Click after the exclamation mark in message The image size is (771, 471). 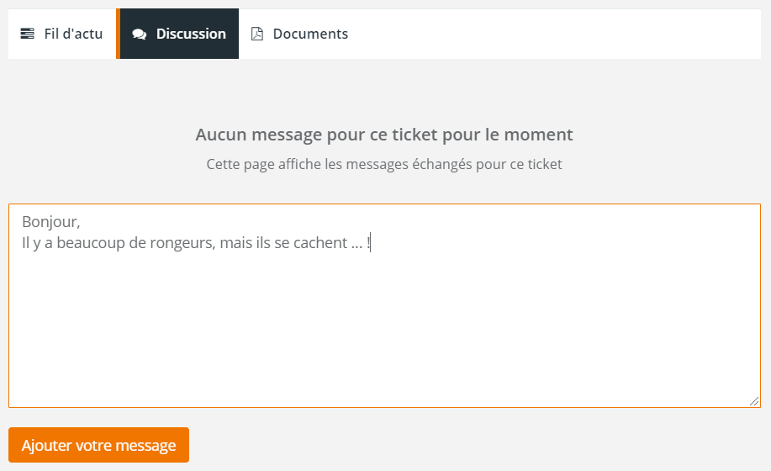pyautogui.click(x=371, y=243)
